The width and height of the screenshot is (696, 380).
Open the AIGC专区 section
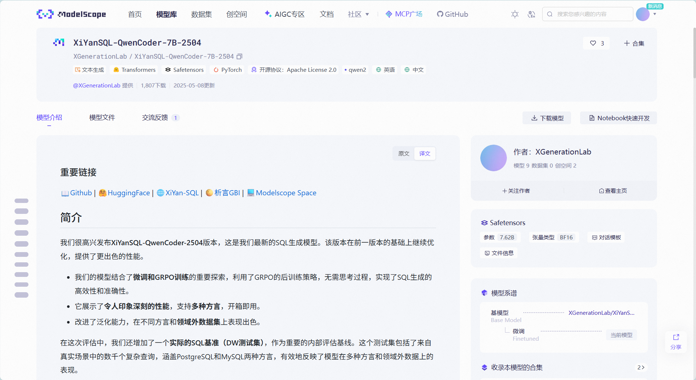(285, 14)
